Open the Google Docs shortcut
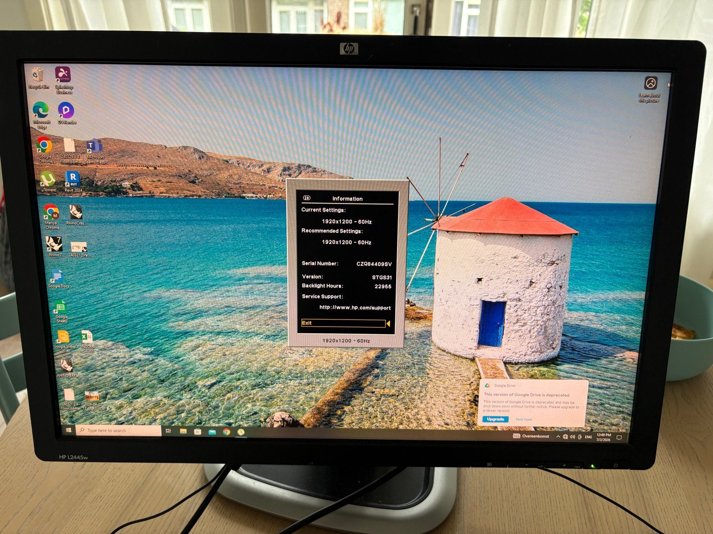This screenshot has height=534, width=713. pyautogui.click(x=58, y=279)
